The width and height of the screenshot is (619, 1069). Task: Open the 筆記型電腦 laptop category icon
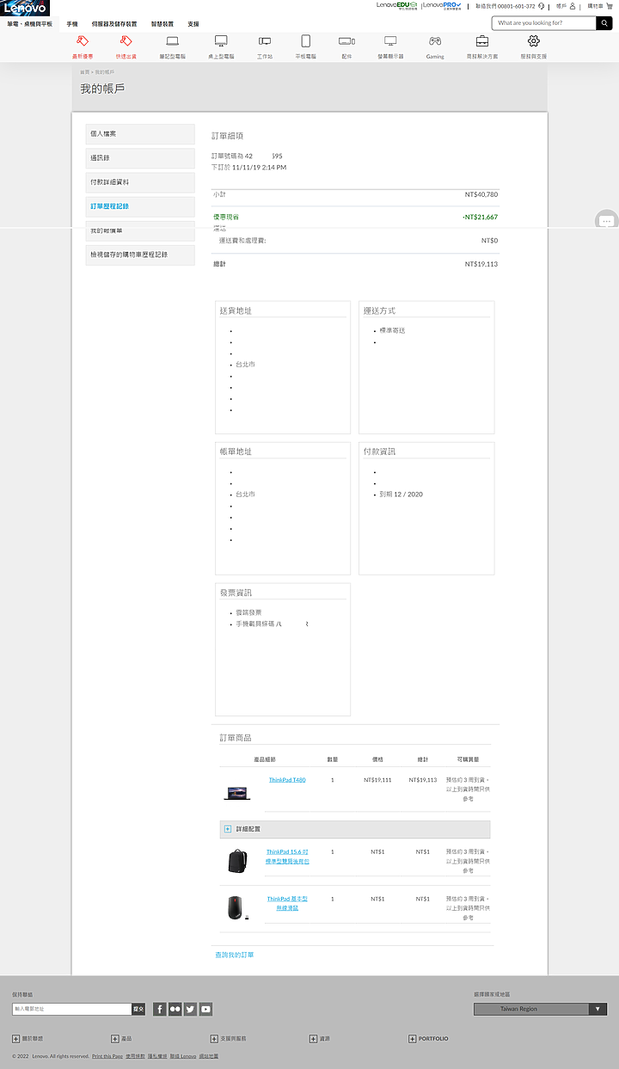click(x=173, y=41)
